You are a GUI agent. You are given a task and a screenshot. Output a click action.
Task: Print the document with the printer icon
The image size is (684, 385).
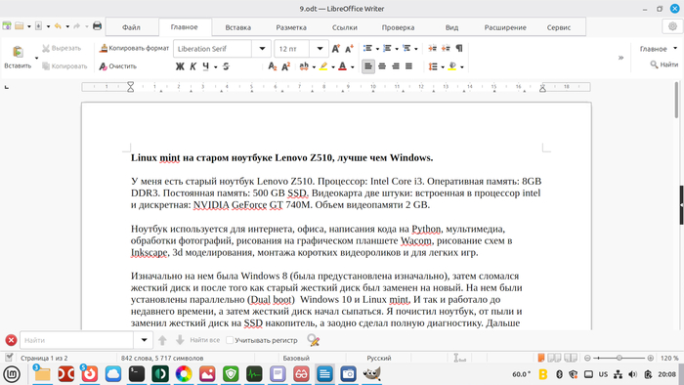click(x=97, y=26)
